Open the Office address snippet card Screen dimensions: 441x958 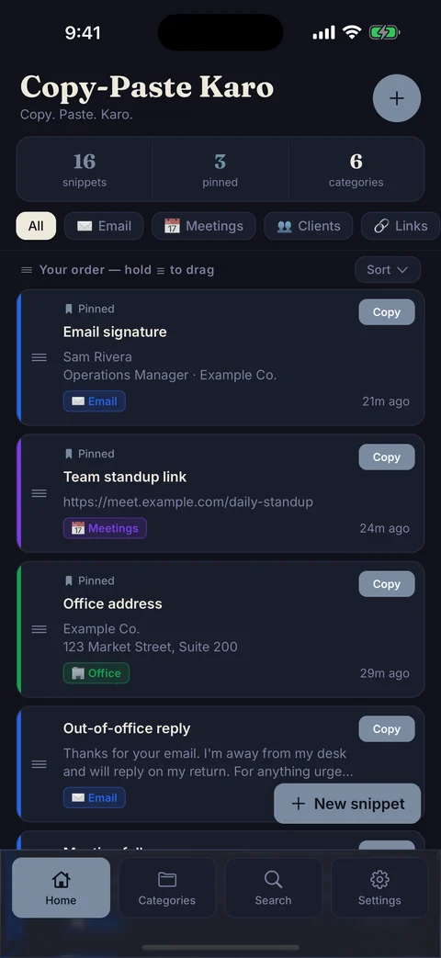click(x=220, y=629)
